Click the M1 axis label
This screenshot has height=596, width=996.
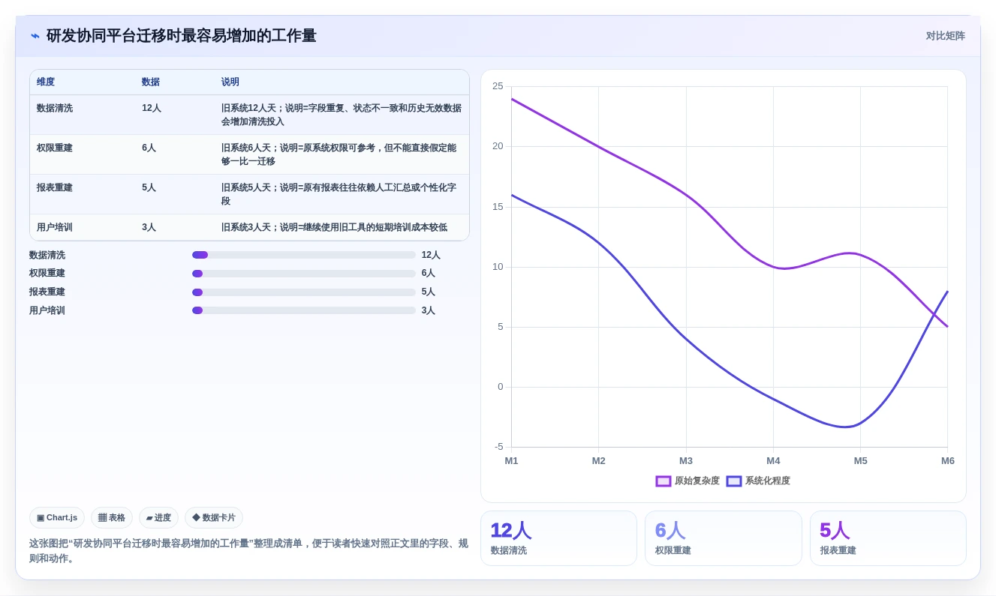click(x=511, y=461)
